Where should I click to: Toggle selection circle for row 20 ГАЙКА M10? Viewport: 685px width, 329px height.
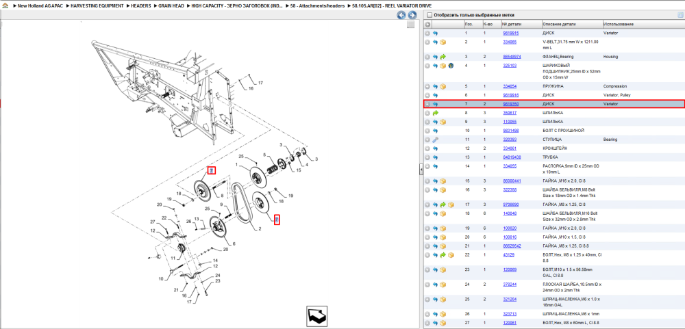tap(427, 237)
